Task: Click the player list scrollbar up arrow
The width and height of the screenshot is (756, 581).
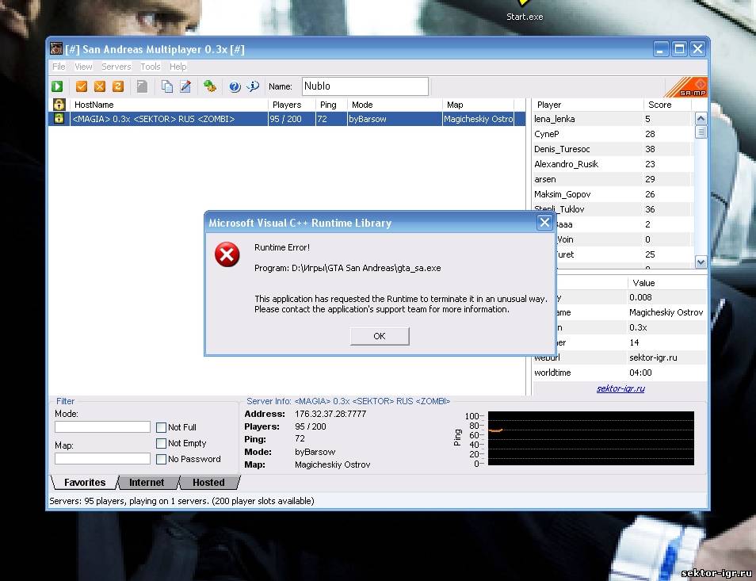Action: (x=701, y=118)
